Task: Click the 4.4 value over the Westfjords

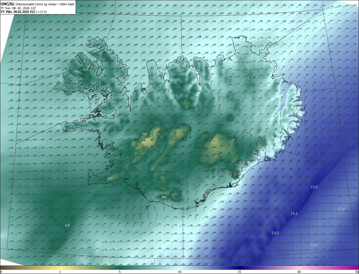Action: 86,69
